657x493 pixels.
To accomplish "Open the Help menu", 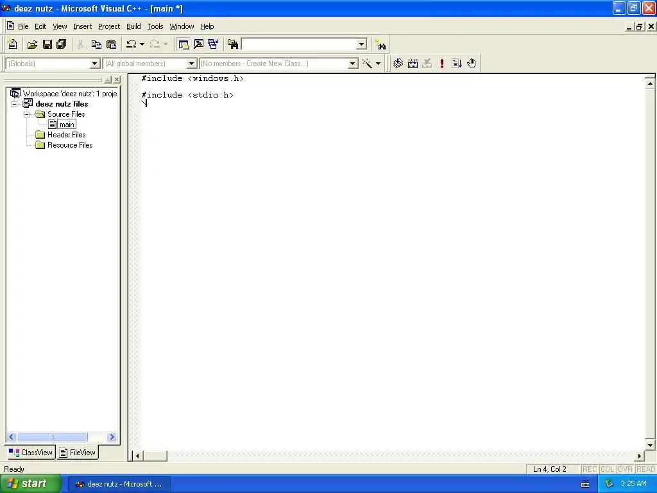I will click(207, 26).
